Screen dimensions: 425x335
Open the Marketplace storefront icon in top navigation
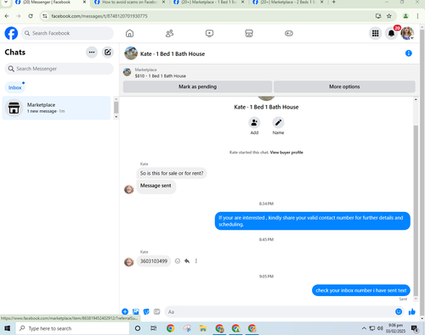[x=249, y=33]
